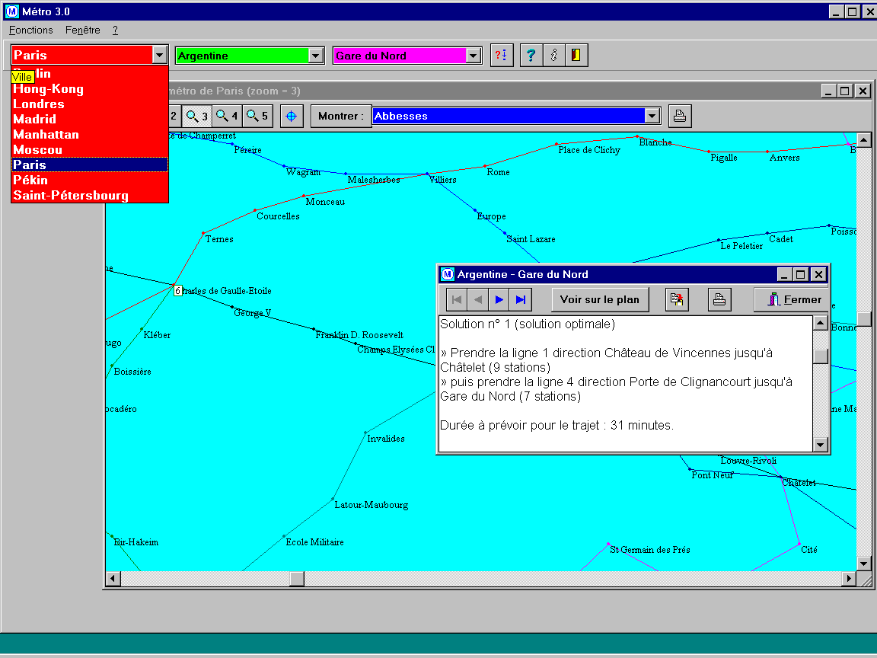Expand the Argentine departure station dropdown
This screenshot has height=658, width=877.
316,56
